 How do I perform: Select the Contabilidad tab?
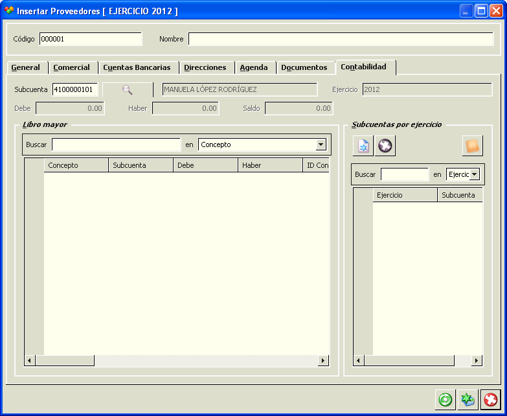pyautogui.click(x=365, y=67)
